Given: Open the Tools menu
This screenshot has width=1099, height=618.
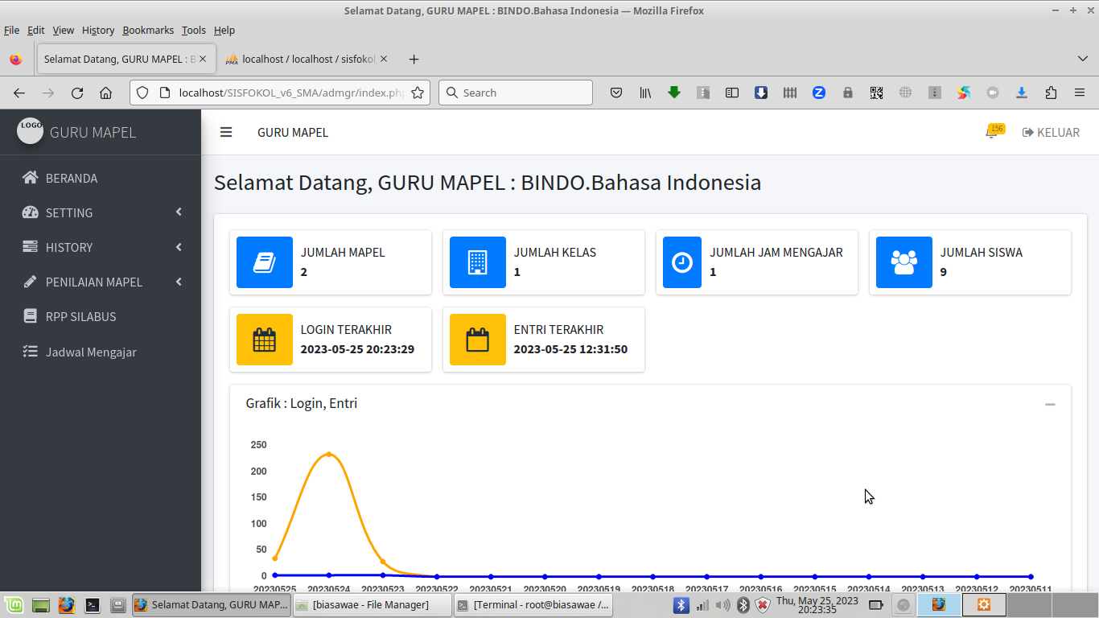Looking at the screenshot, I should click(x=194, y=30).
